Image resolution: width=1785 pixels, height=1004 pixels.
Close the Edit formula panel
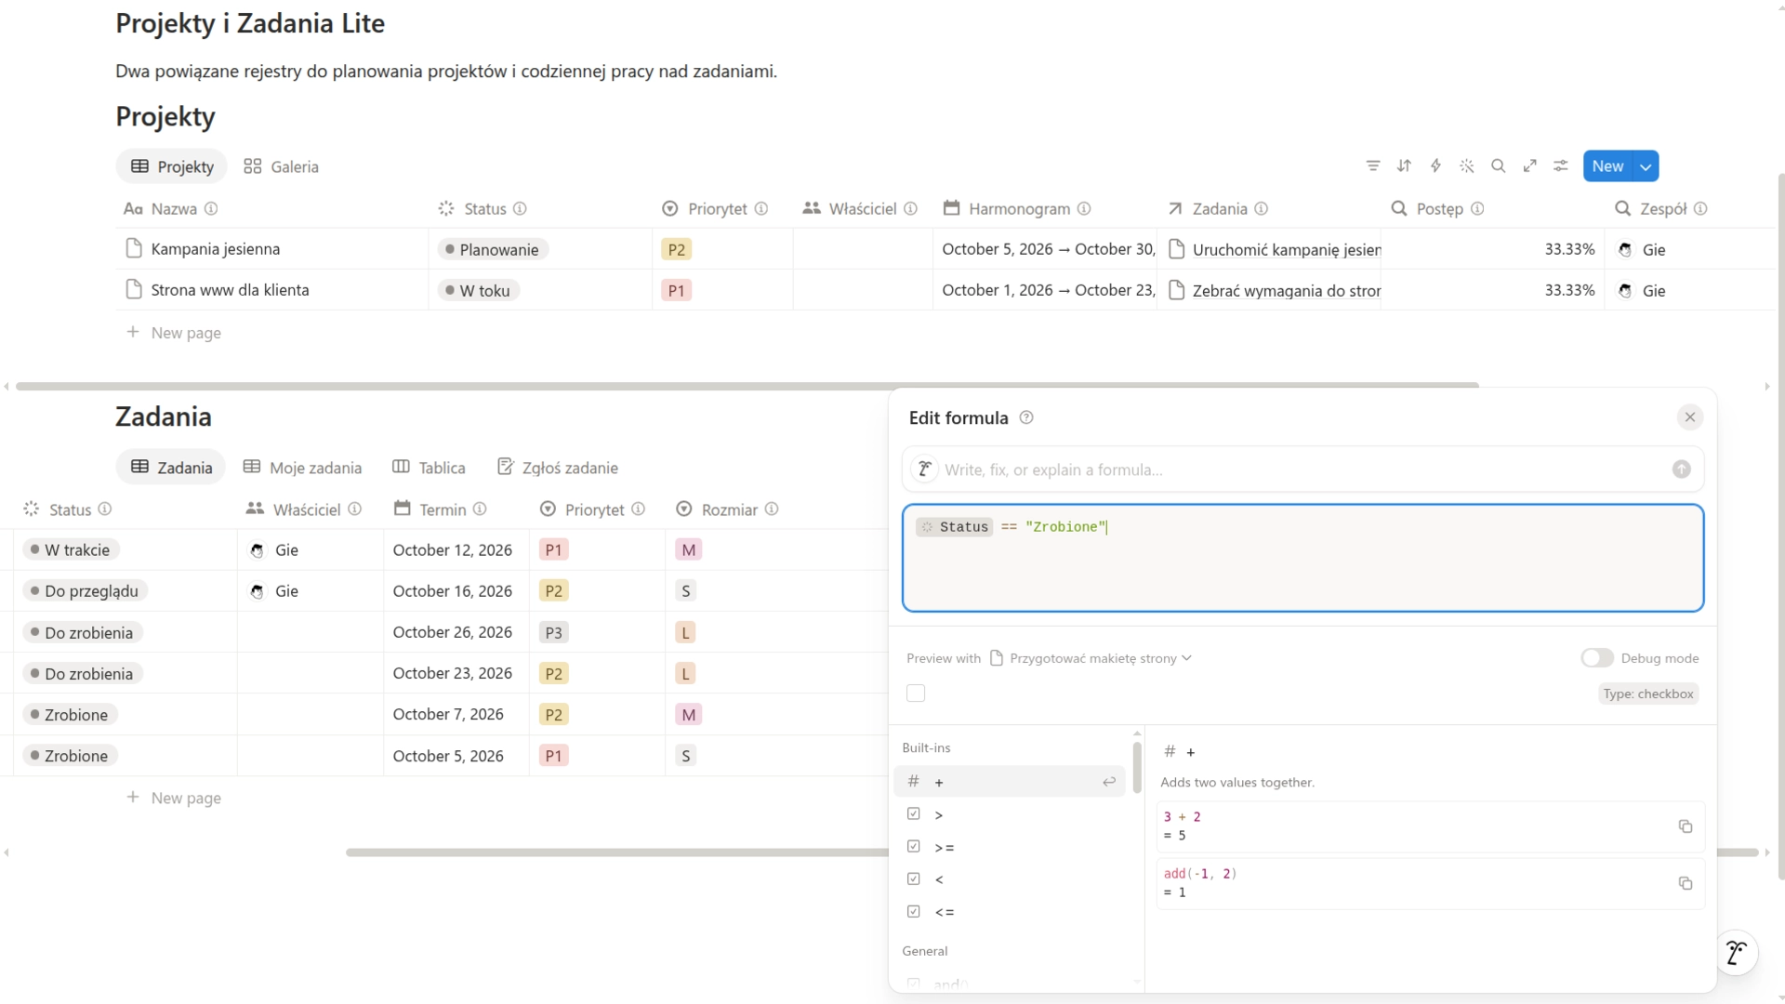(x=1689, y=417)
